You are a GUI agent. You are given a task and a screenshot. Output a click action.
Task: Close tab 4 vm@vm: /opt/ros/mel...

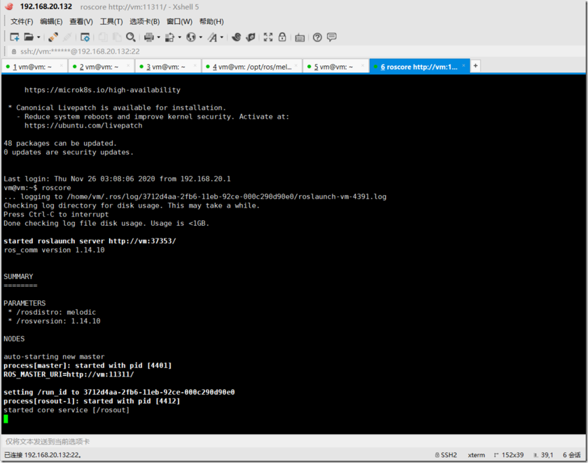coord(296,66)
